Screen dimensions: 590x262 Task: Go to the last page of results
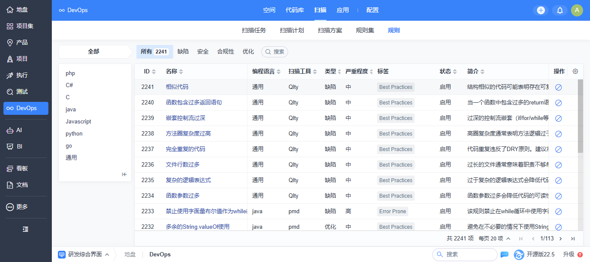coord(573,238)
